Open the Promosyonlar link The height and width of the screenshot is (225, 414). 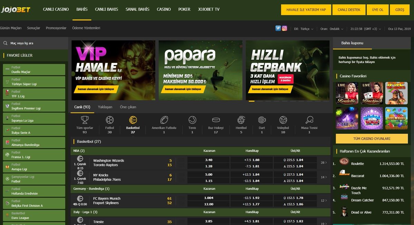56,28
